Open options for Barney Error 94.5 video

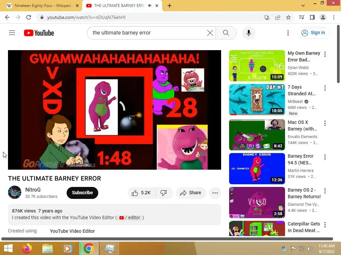[x=325, y=157]
